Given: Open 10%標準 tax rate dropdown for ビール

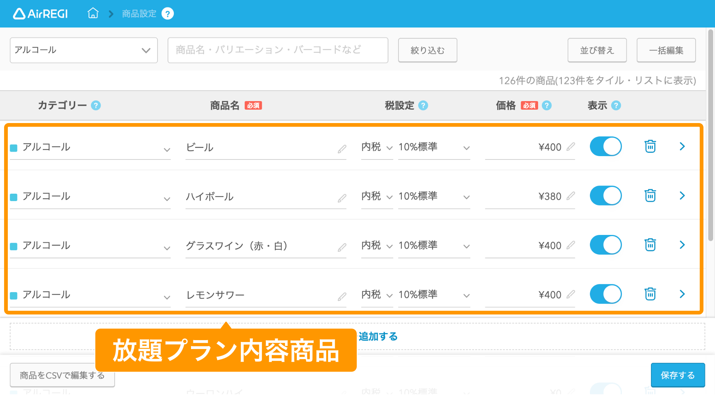Looking at the screenshot, I should [434, 148].
